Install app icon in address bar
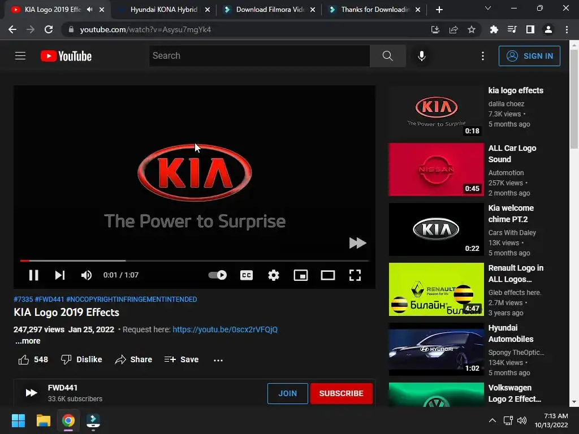Viewport: 579px width, 434px height. click(x=435, y=29)
